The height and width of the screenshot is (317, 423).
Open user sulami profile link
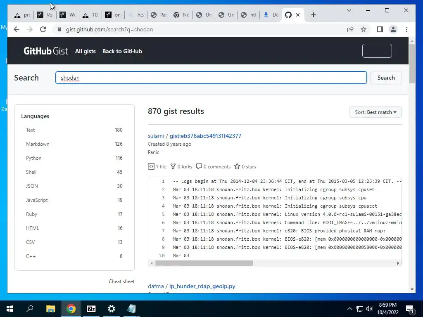[x=156, y=136]
